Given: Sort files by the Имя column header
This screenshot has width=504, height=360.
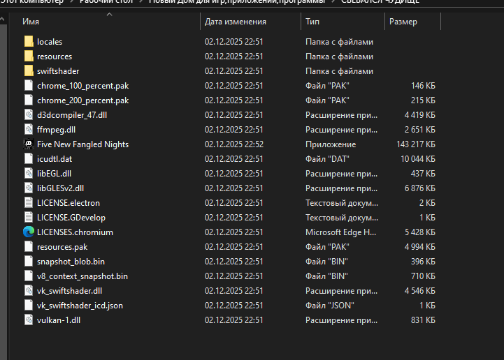Looking at the screenshot, I should [31, 22].
